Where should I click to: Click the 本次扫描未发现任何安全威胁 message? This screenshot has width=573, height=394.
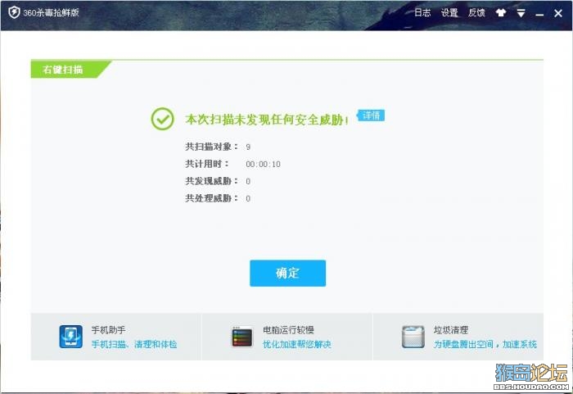click(x=267, y=120)
